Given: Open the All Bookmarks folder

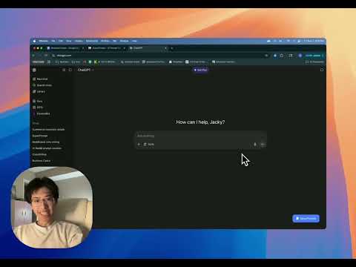Looking at the screenshot, I should [314, 62].
